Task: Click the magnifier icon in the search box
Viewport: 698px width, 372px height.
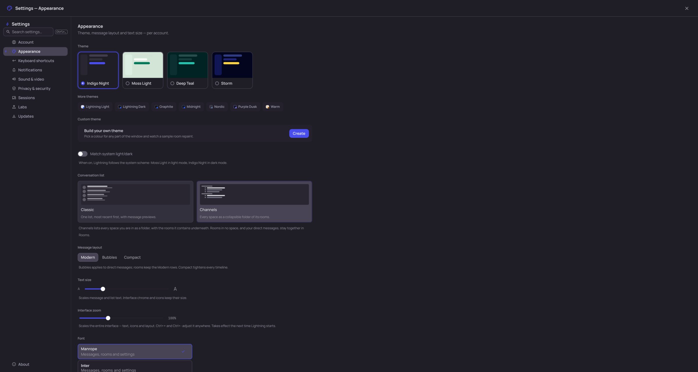Action: pos(8,32)
